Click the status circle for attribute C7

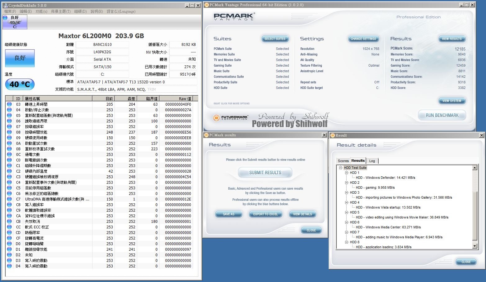tap(9, 199)
